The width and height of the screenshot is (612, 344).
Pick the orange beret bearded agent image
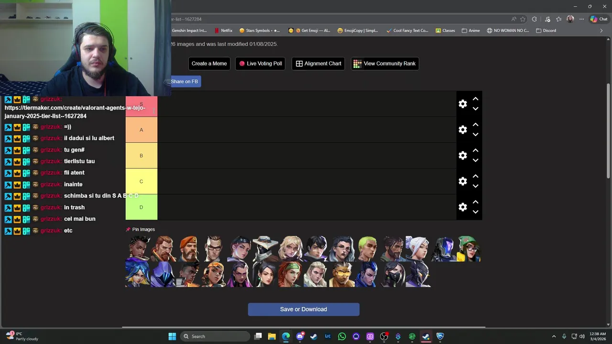189,249
